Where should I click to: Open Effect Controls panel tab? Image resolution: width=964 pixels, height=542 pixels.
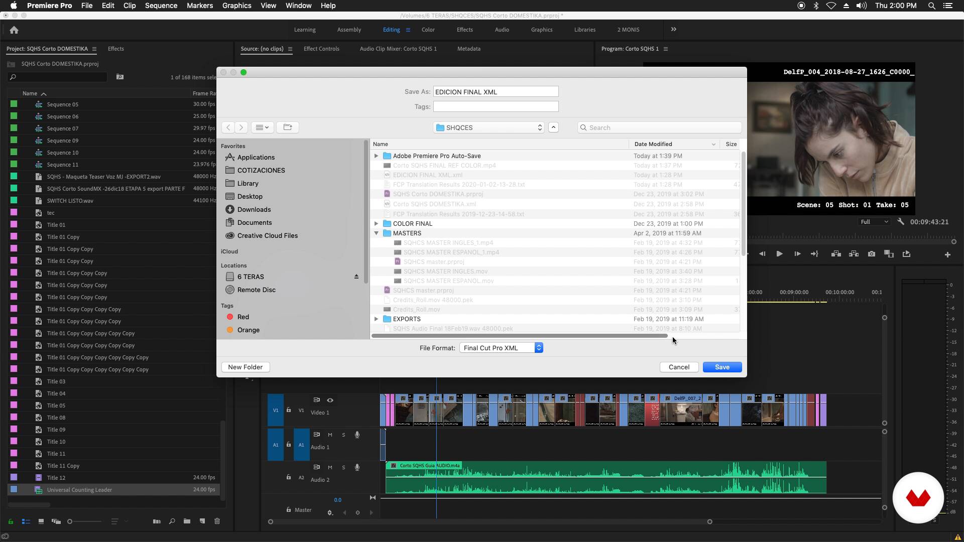coord(321,49)
